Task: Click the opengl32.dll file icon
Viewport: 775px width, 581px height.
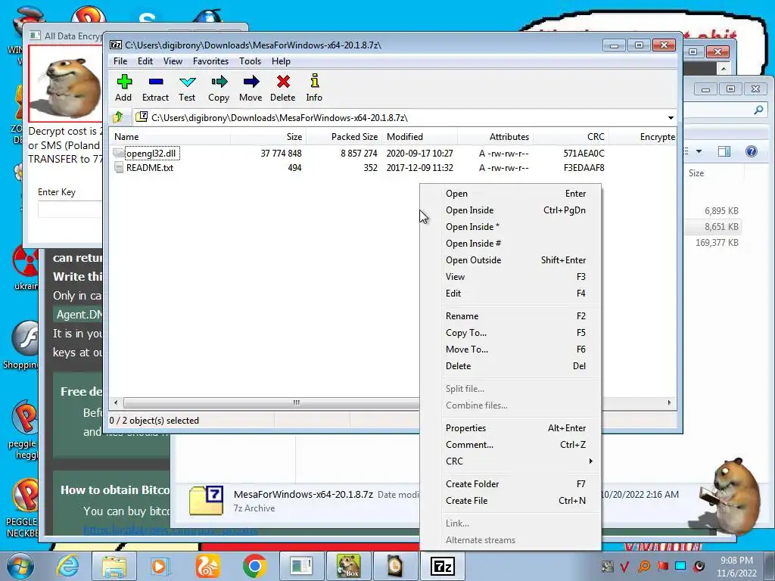Action: [x=119, y=153]
